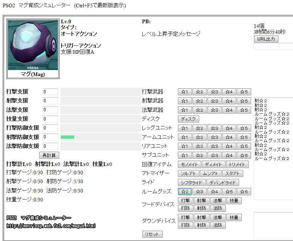Click the empty lower-right text area
293x241 pixels.
click(x=273, y=225)
